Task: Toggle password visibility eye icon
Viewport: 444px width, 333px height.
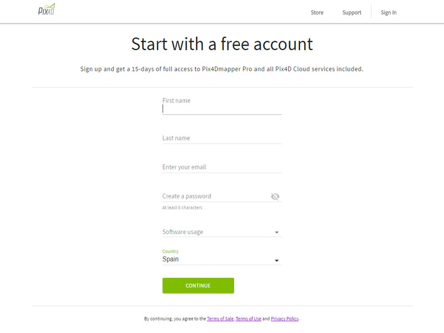Action: click(x=275, y=196)
